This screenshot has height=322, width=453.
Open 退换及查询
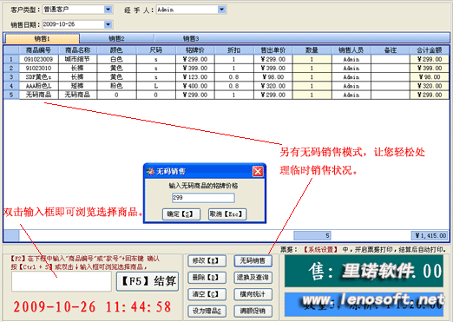click(x=253, y=278)
